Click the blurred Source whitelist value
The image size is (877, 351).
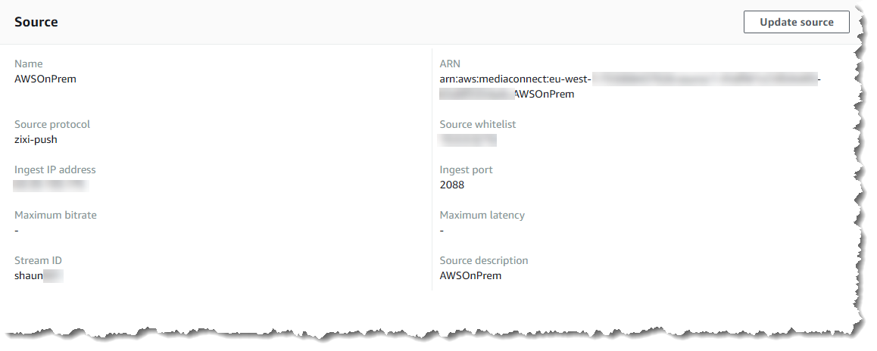click(467, 139)
